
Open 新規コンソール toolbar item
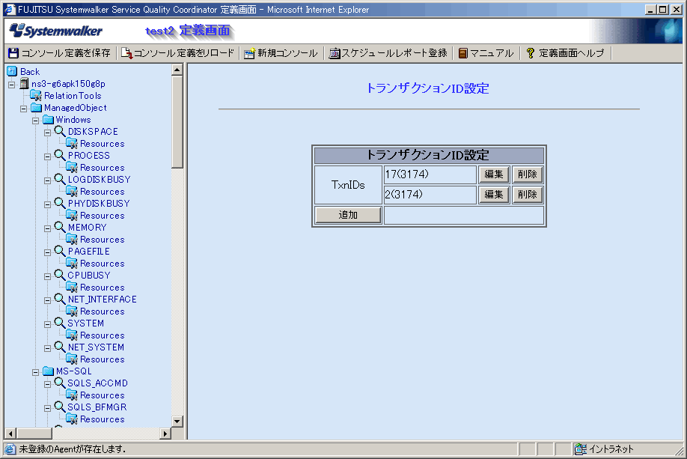coord(281,53)
